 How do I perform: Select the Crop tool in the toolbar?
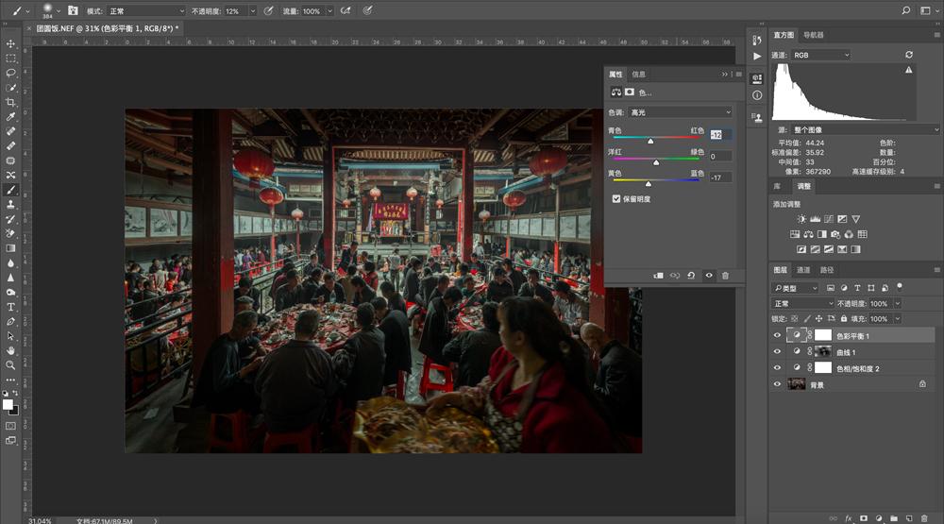click(x=11, y=102)
